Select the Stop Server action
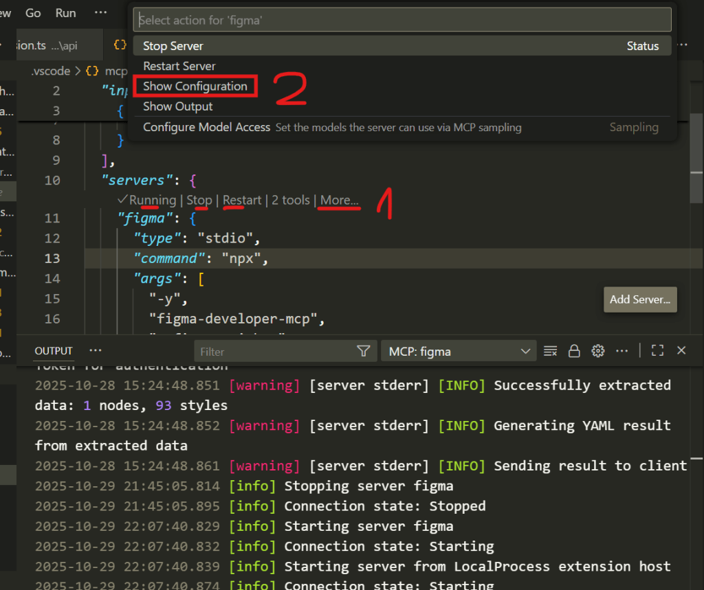Viewport: 704px width, 590px height. click(x=172, y=45)
